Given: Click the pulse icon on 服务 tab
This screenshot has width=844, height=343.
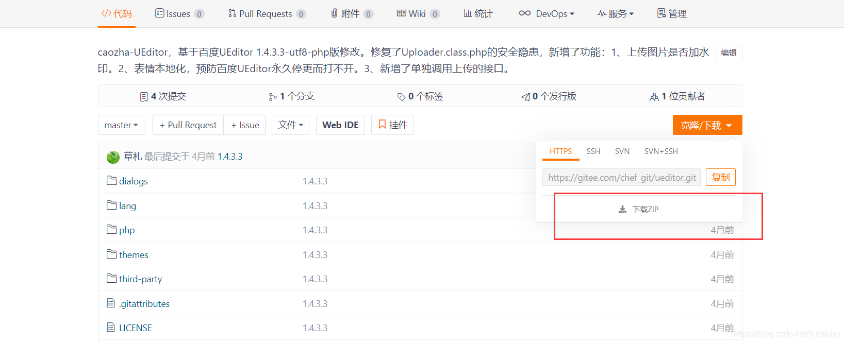Looking at the screenshot, I should 602,13.
